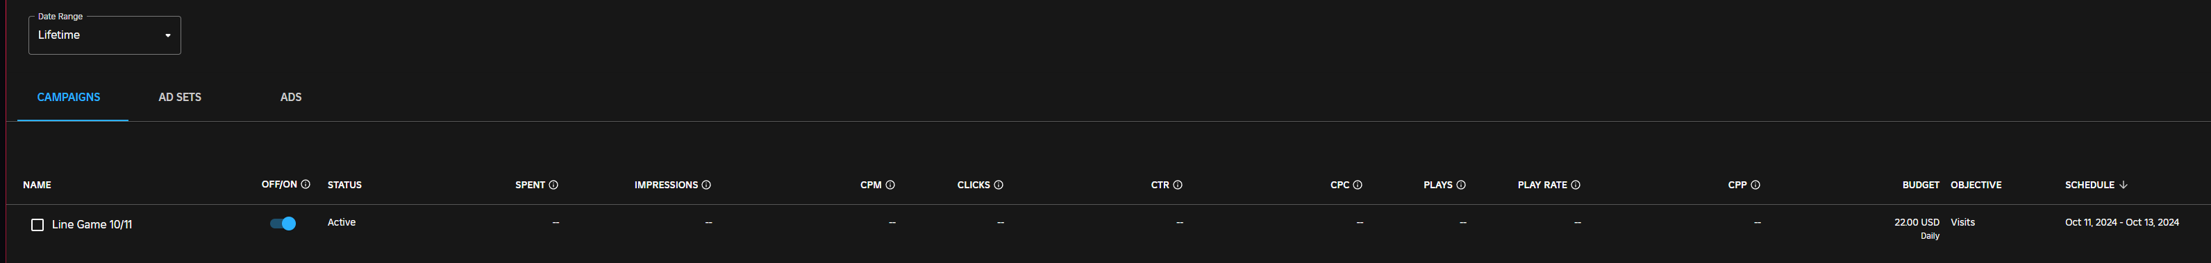2211x263 pixels.
Task: Click the CPM info icon
Action: pyautogui.click(x=890, y=185)
